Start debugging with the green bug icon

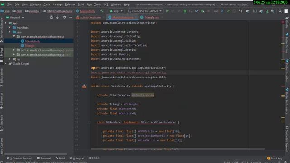pos(184,11)
